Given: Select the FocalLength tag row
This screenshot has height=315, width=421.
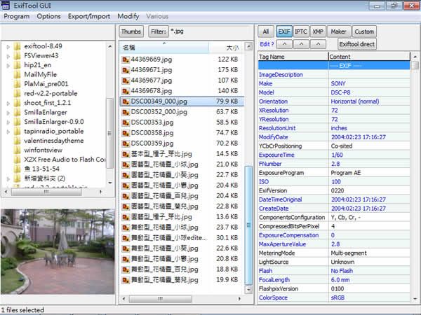Looking at the screenshot, I should [x=334, y=280].
